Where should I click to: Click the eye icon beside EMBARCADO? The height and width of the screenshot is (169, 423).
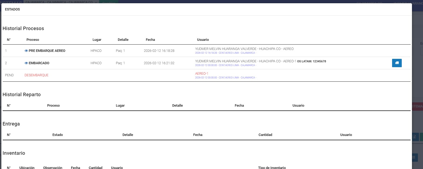26,63
